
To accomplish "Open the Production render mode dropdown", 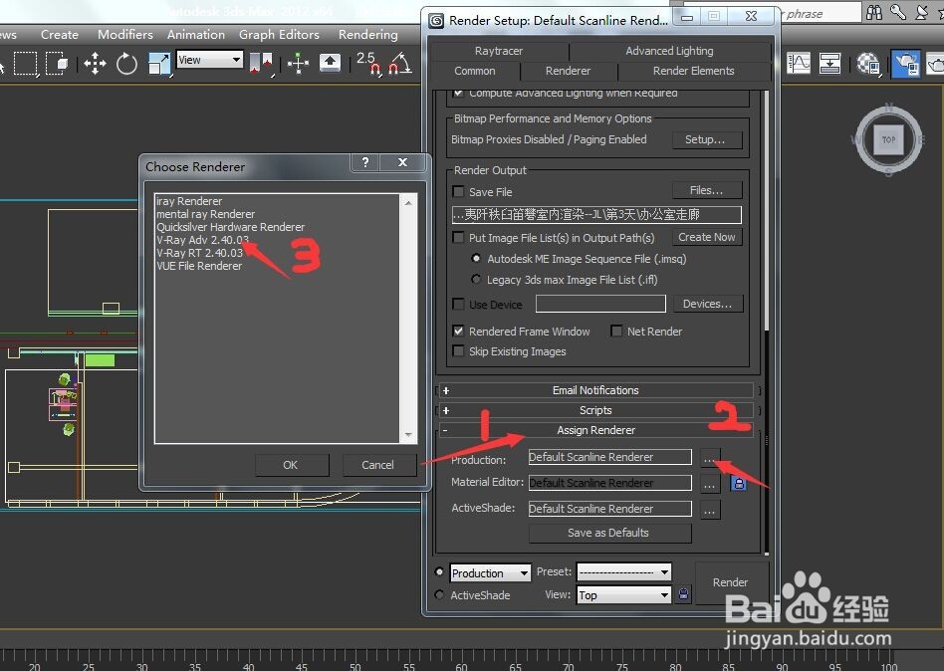I will [490, 572].
